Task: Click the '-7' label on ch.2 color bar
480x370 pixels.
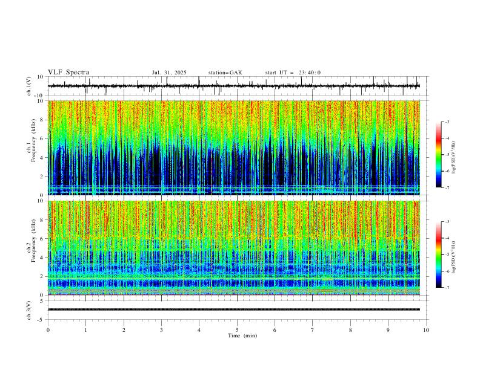Action: click(447, 287)
